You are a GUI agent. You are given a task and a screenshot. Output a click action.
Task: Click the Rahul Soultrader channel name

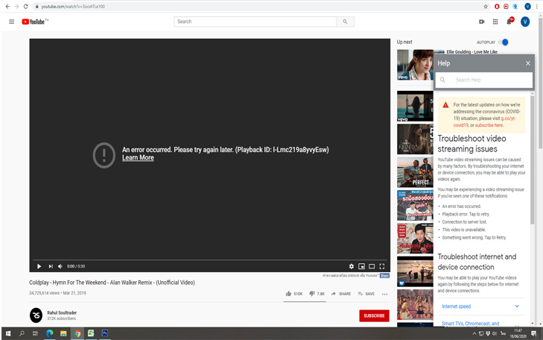(62, 312)
